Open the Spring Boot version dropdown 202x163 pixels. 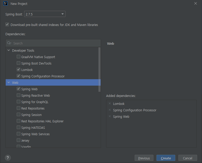pyautogui.click(x=45, y=14)
